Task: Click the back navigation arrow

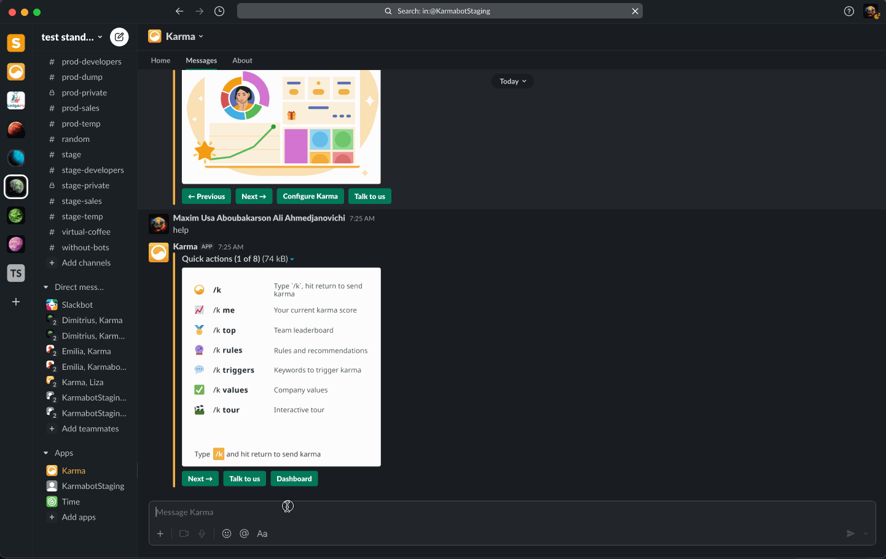Action: coord(179,11)
